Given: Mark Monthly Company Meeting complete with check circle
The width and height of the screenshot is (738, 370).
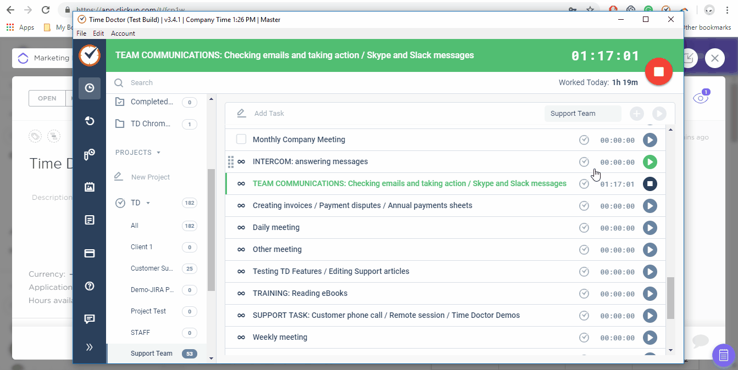Looking at the screenshot, I should tap(584, 140).
